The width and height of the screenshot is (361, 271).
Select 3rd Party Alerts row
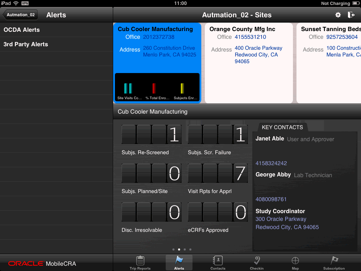pos(56,44)
